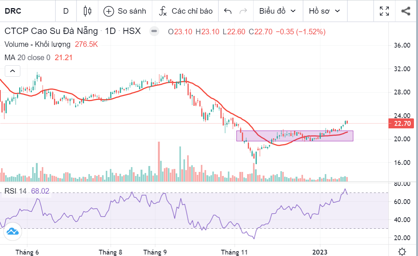This screenshot has width=418, height=256.
Task: Expand the Hồ sơ dropdown
Action: [x=324, y=11]
